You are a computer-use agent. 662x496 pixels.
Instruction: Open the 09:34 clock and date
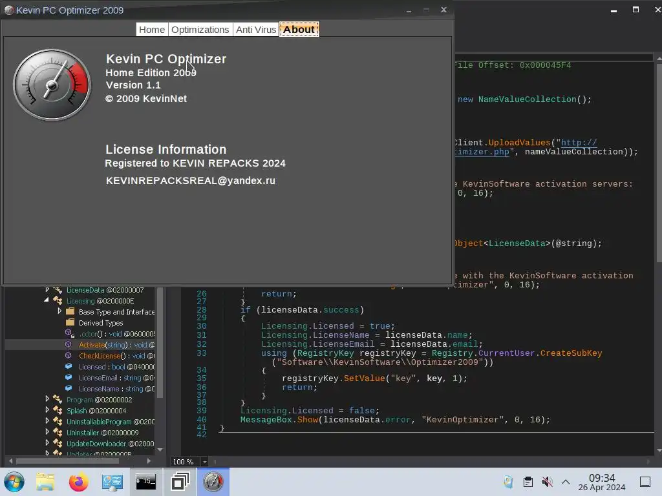coord(602,482)
